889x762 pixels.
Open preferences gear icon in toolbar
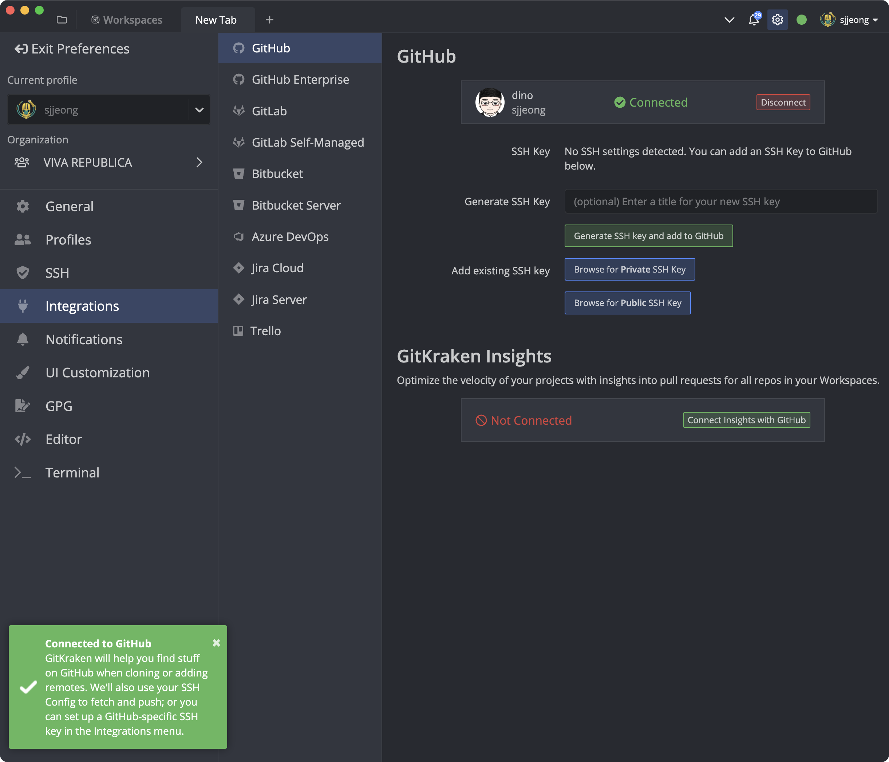point(777,20)
